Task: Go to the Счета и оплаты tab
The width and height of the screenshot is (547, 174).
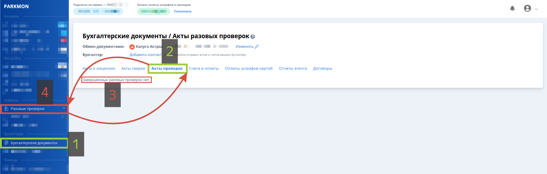Action: pos(204,69)
